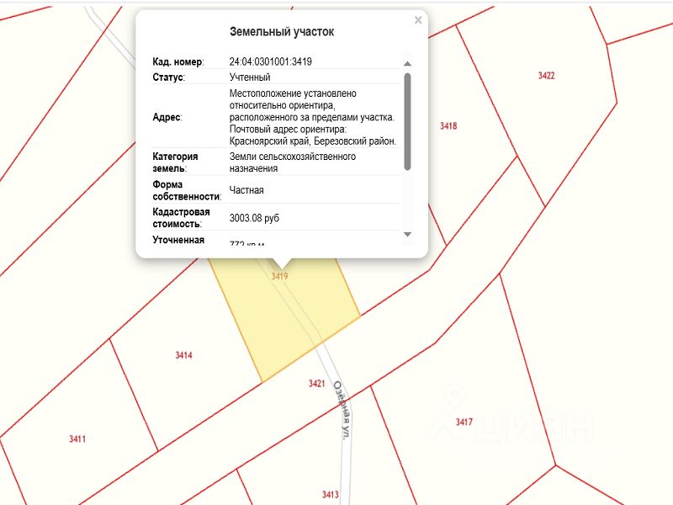This screenshot has width=673, height=505.
Task: Click the Статус value Учтенный
Action: (x=250, y=77)
